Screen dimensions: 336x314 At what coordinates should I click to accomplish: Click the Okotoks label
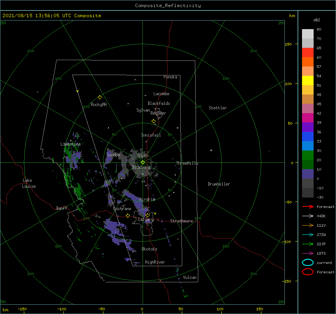click(x=149, y=249)
